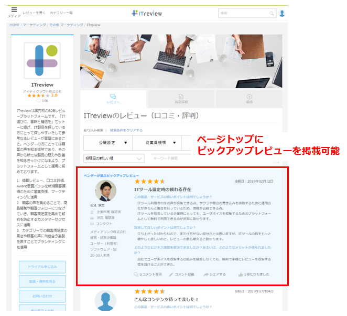This screenshot has height=316, width=347.
Task: Click 検索条件をクリアする link
Action: (x=126, y=130)
